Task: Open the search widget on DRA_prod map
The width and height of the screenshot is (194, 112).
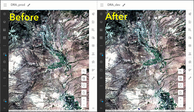Action: (84, 71)
